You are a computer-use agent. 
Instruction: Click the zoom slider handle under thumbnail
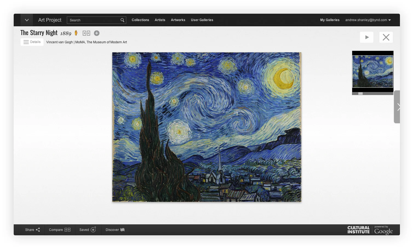click(360, 93)
